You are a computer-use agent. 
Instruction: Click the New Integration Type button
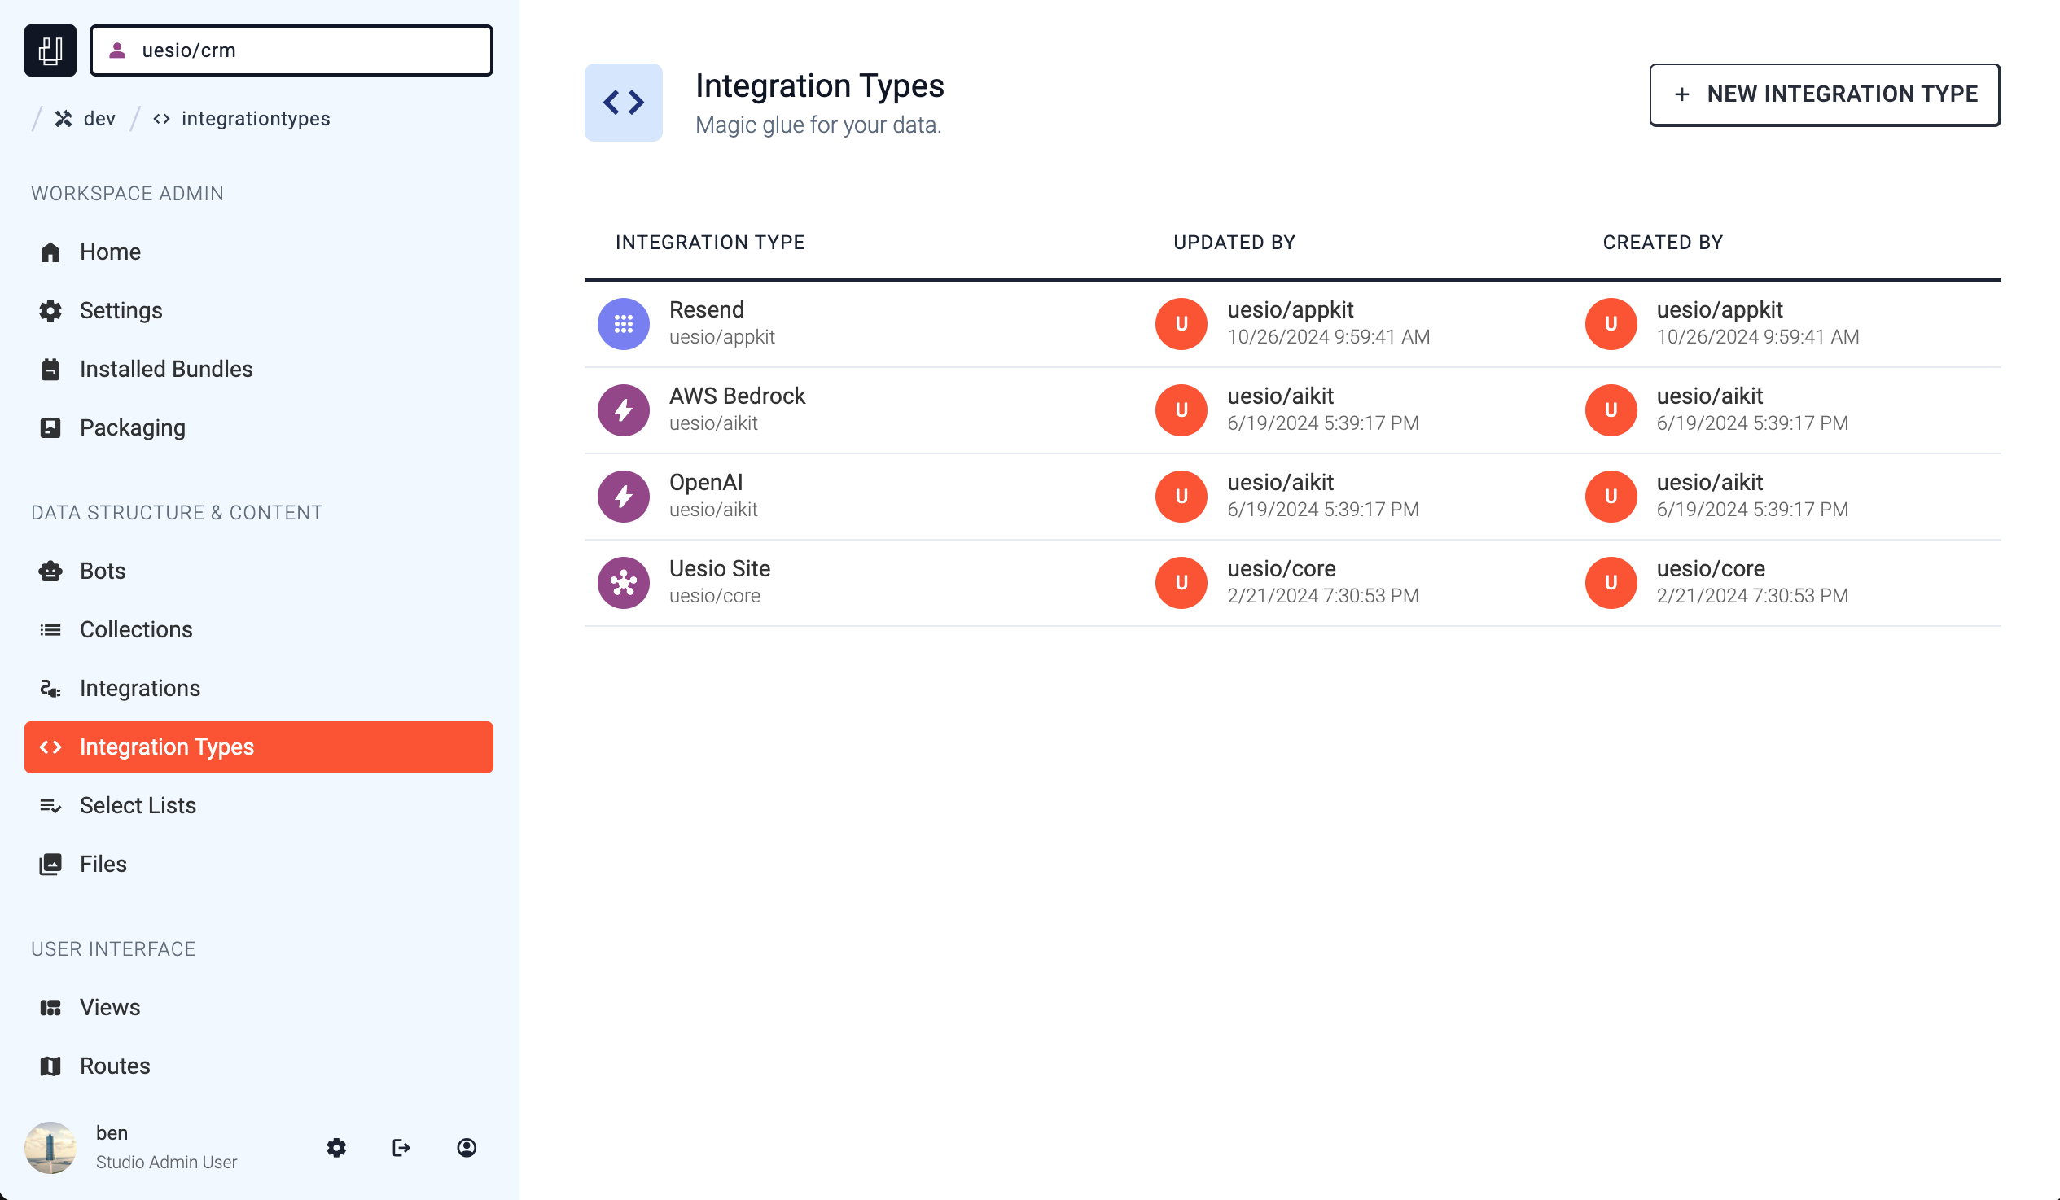point(1824,94)
